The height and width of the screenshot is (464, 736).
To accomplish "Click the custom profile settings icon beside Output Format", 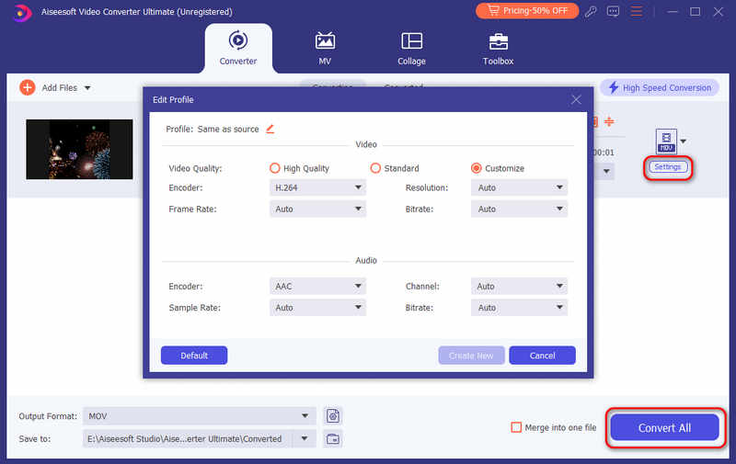I will [333, 415].
